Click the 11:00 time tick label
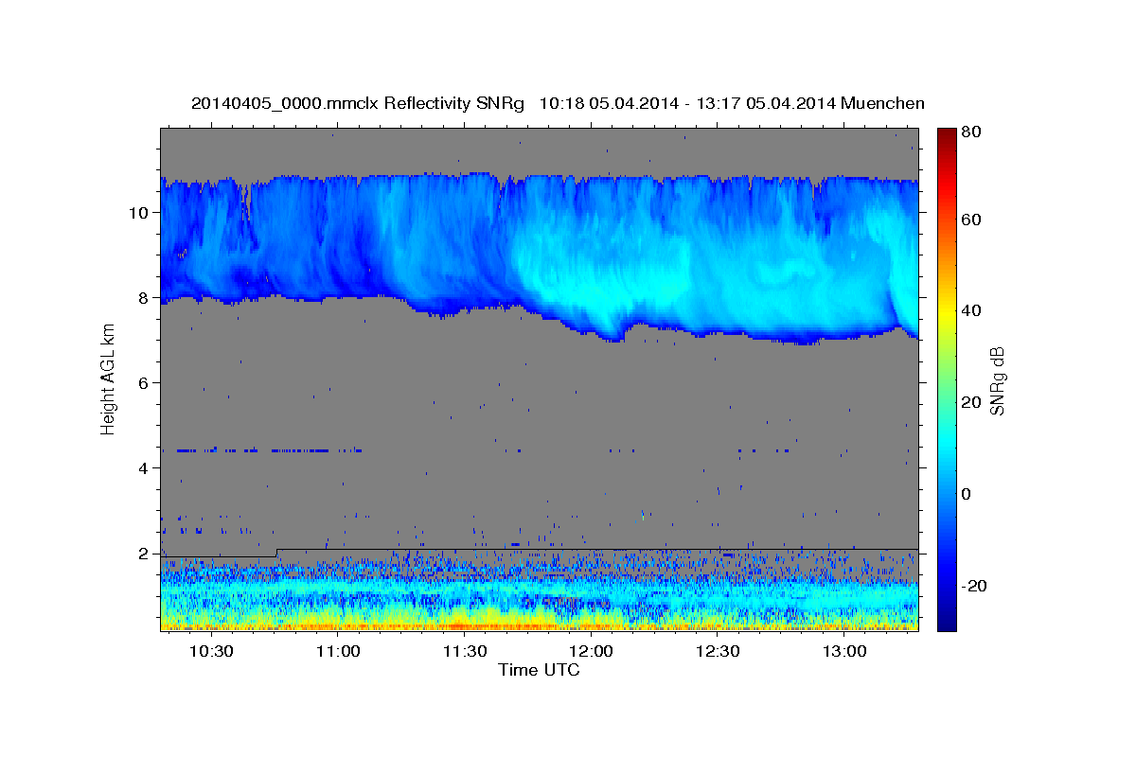The height and width of the screenshot is (757, 1136). tap(338, 652)
